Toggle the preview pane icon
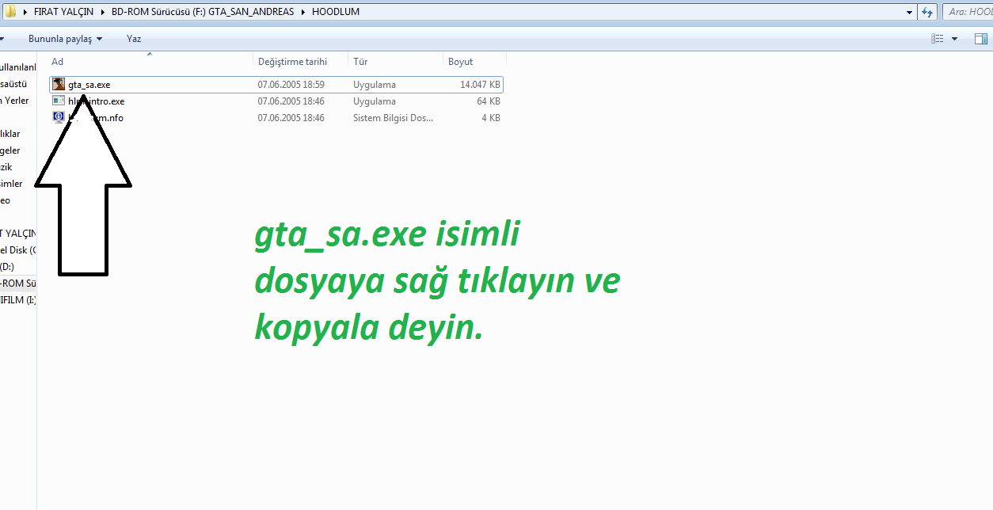Screen dimensions: 993x510 coord(981,39)
